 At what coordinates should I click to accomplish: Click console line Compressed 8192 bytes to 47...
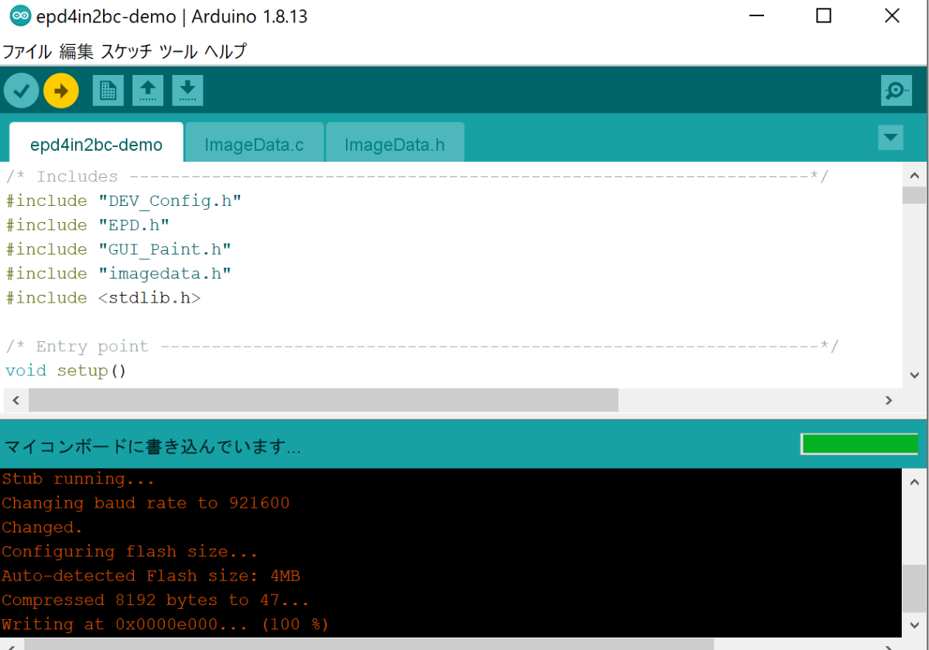click(x=156, y=600)
